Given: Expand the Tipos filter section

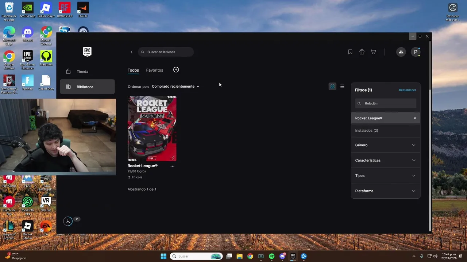Looking at the screenshot, I should (x=386, y=176).
